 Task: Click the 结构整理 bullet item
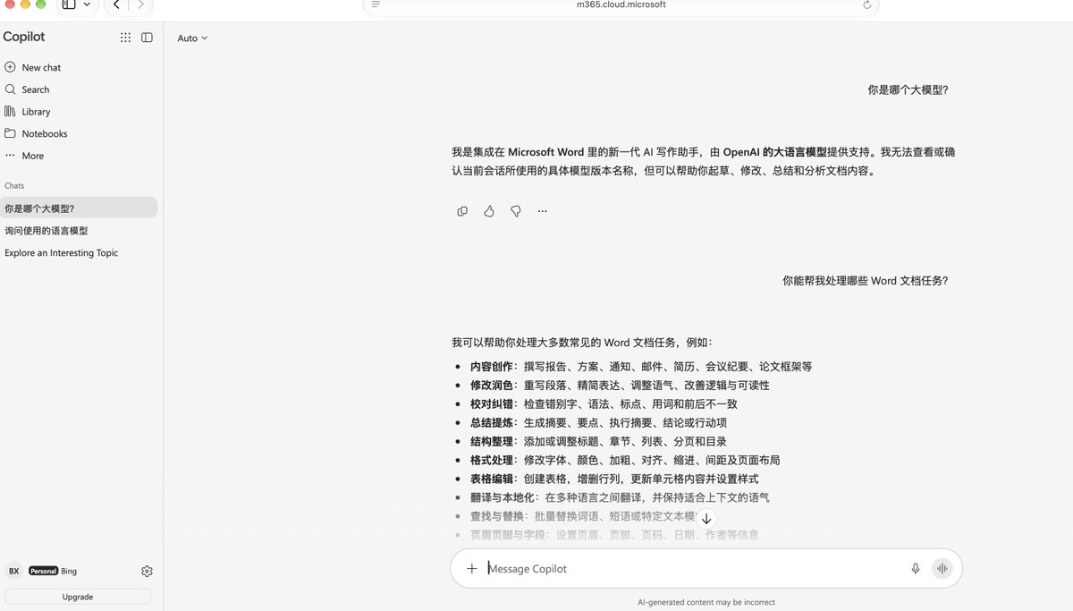[x=598, y=442]
